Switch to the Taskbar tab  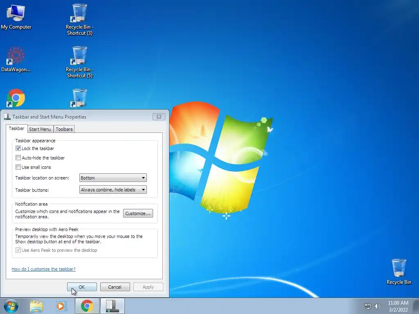point(16,128)
